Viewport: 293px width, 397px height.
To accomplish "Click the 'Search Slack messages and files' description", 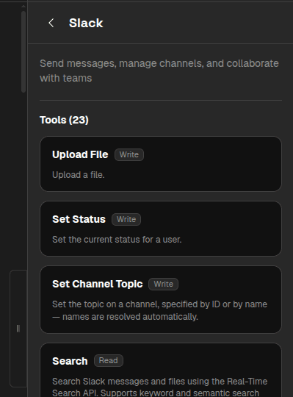I will [159, 387].
